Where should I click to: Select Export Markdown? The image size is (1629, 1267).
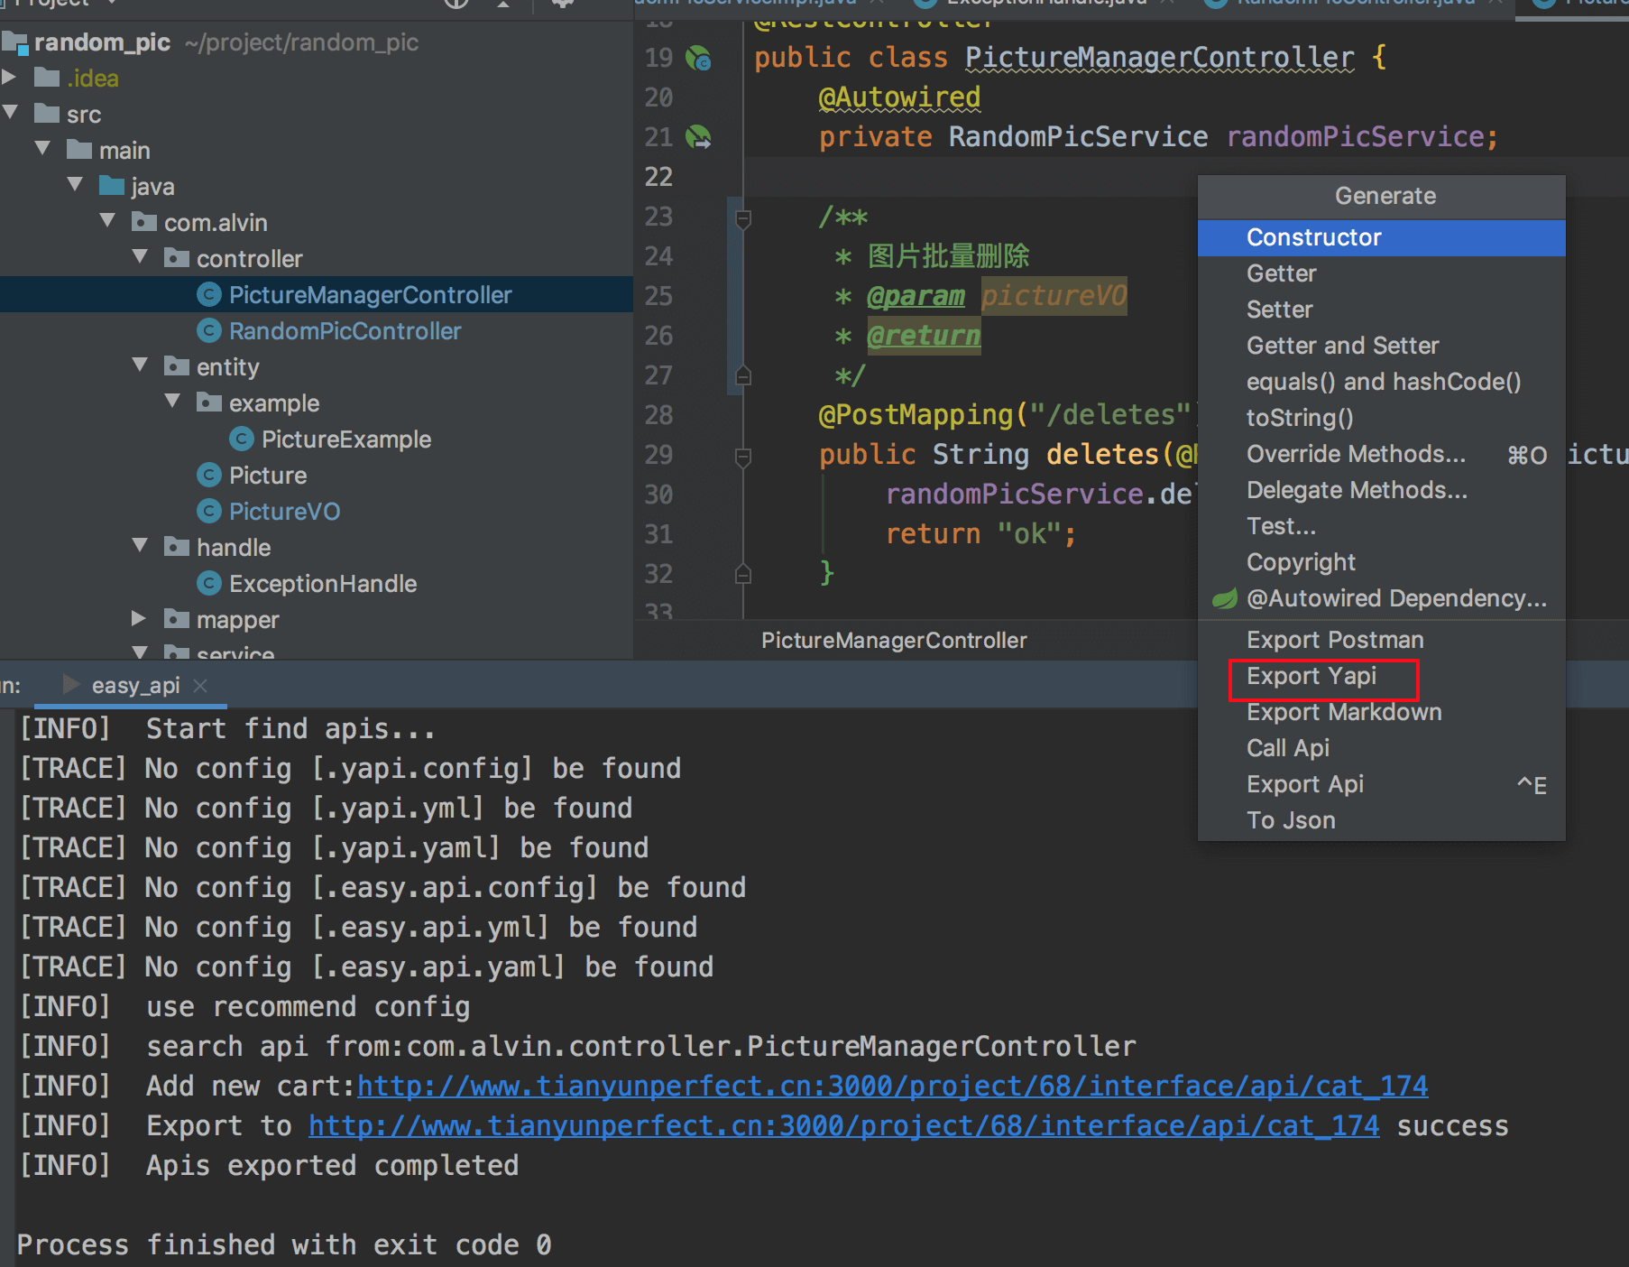tap(1381, 712)
